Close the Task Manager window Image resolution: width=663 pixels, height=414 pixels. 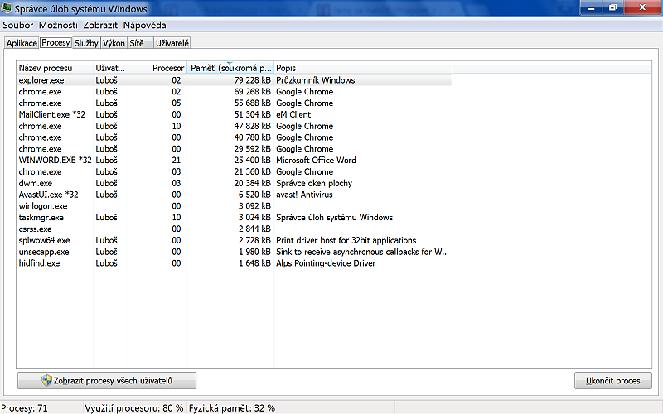point(643,7)
